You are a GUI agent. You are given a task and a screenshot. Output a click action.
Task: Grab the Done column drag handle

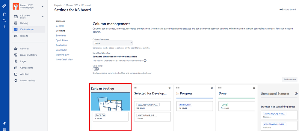pos(220,87)
